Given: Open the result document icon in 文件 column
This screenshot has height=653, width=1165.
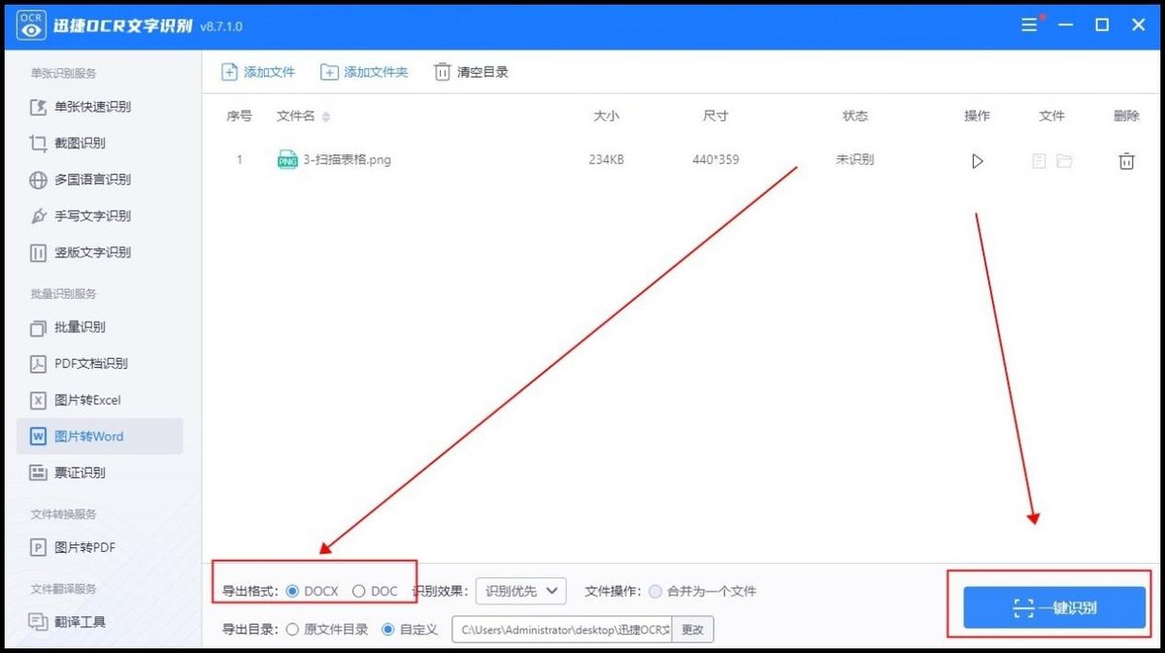Looking at the screenshot, I should click(1039, 161).
